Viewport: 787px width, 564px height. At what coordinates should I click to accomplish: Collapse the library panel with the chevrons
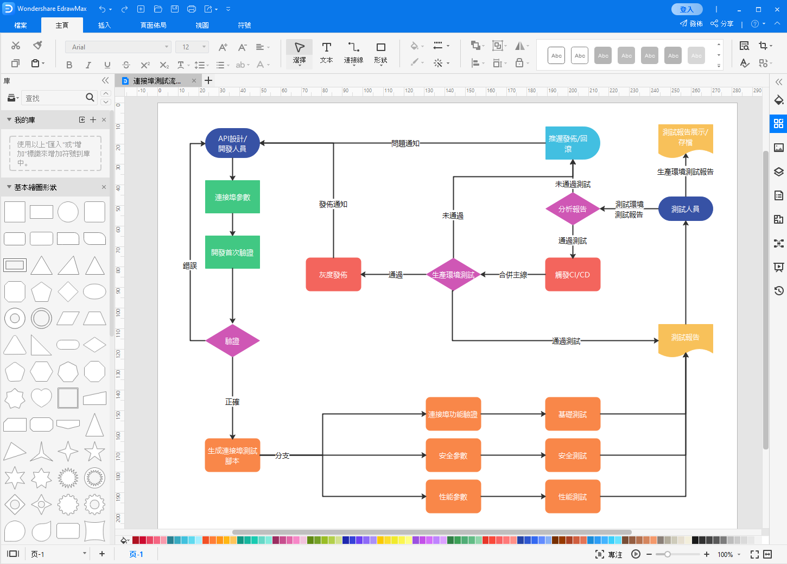[x=105, y=80]
